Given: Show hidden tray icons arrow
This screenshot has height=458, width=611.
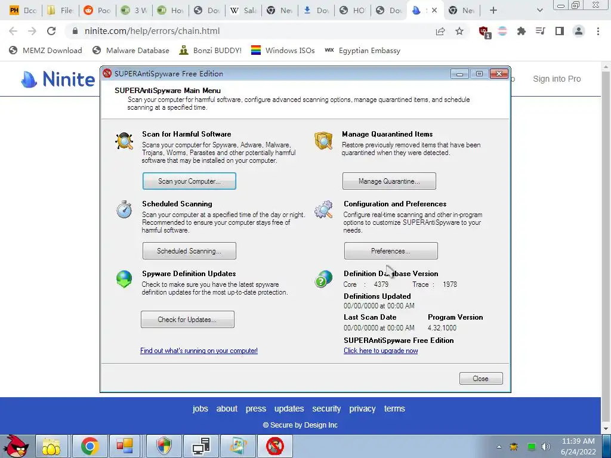Looking at the screenshot, I should click(x=499, y=447).
